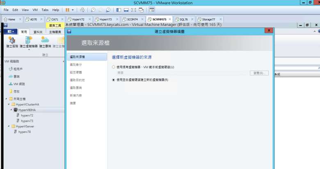Open the snapshot manager icon in toolbar
Viewport: 320px width, 169px height.
(x=107, y=9)
